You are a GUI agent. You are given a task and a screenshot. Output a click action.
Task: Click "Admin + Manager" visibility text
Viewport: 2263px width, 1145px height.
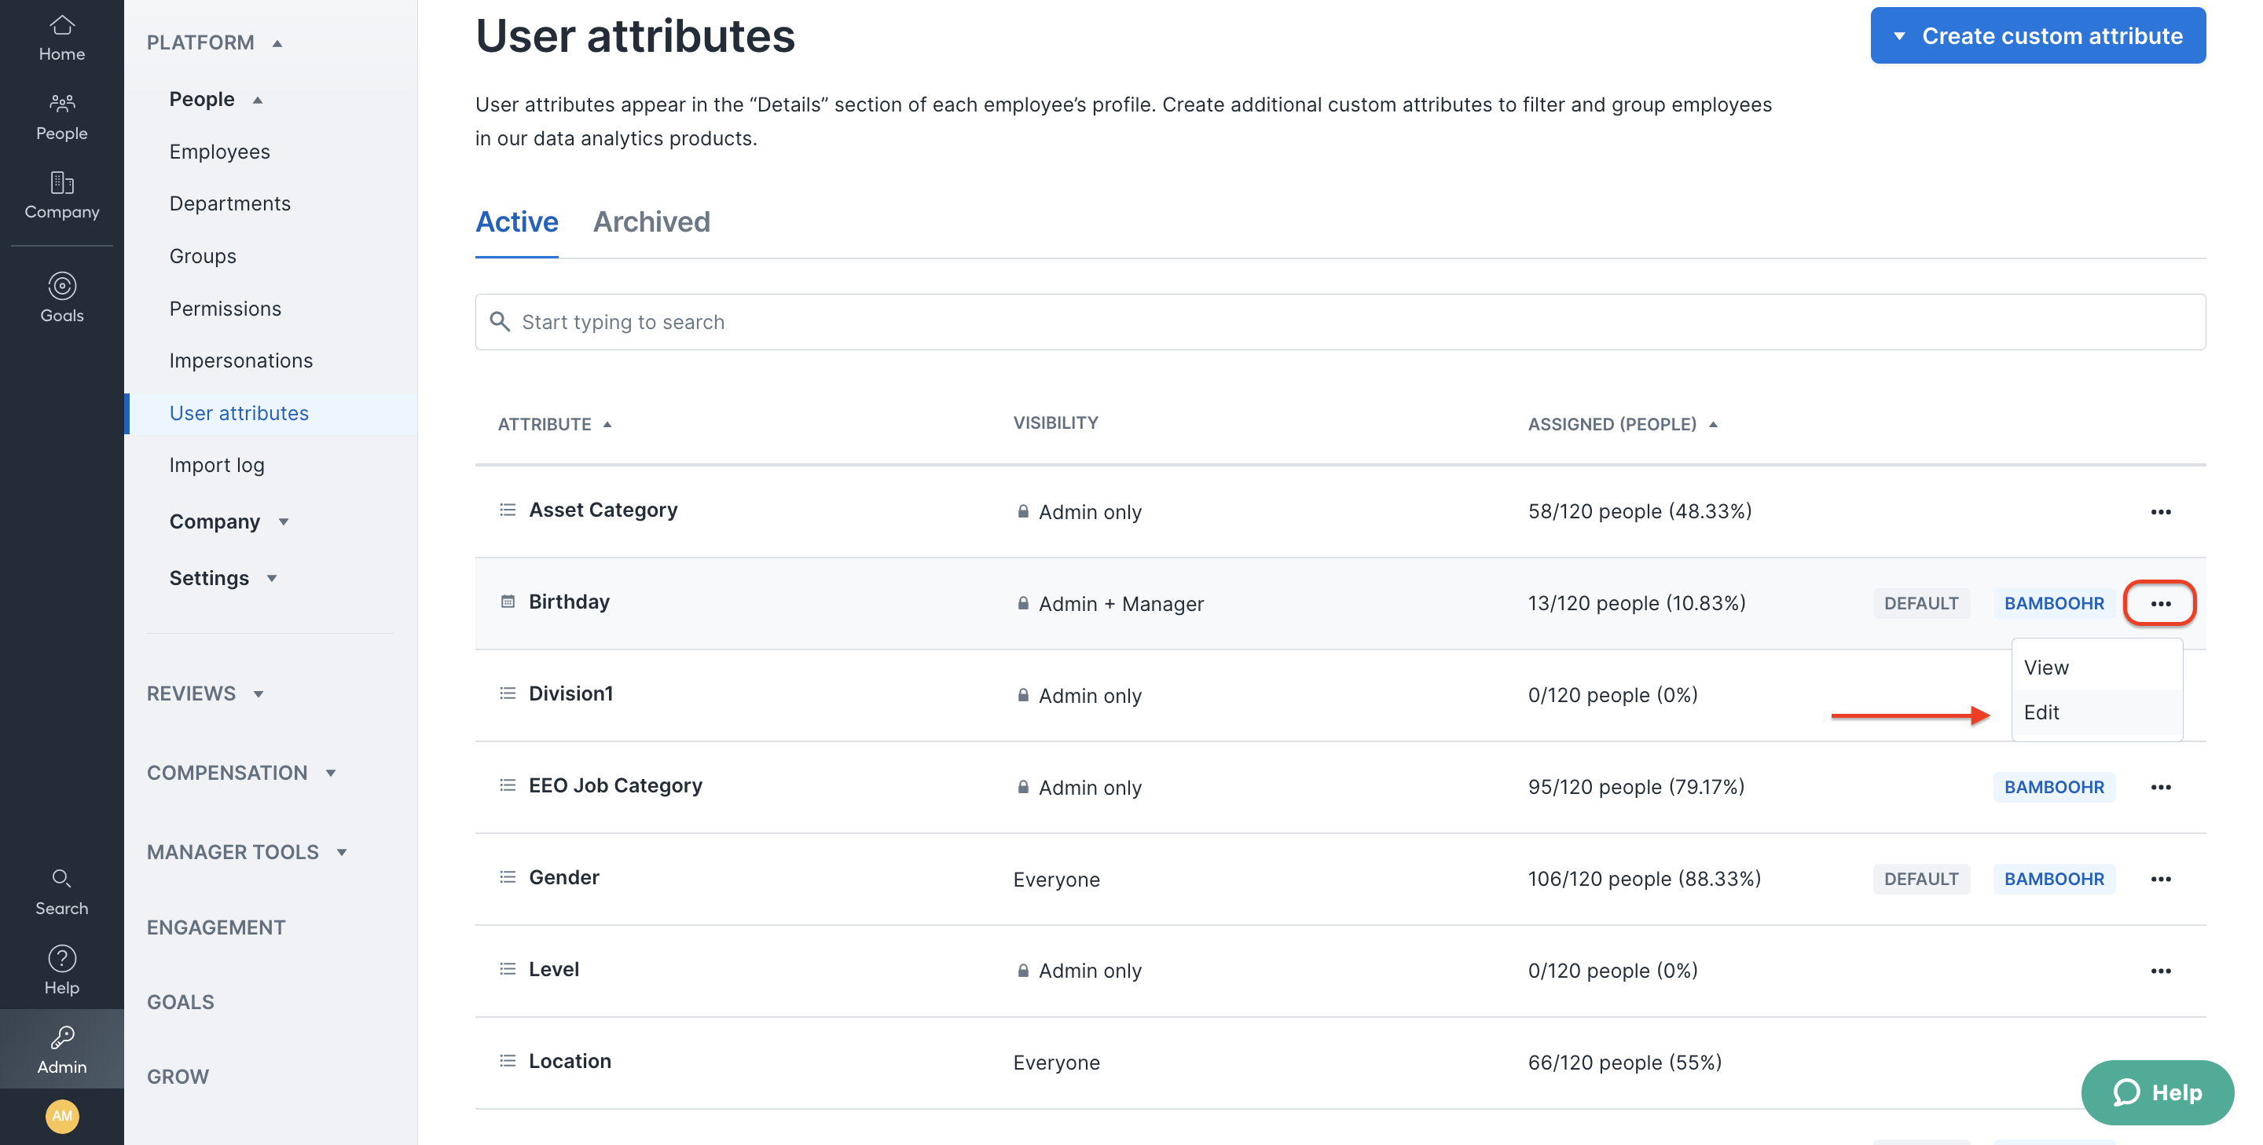1121,603
